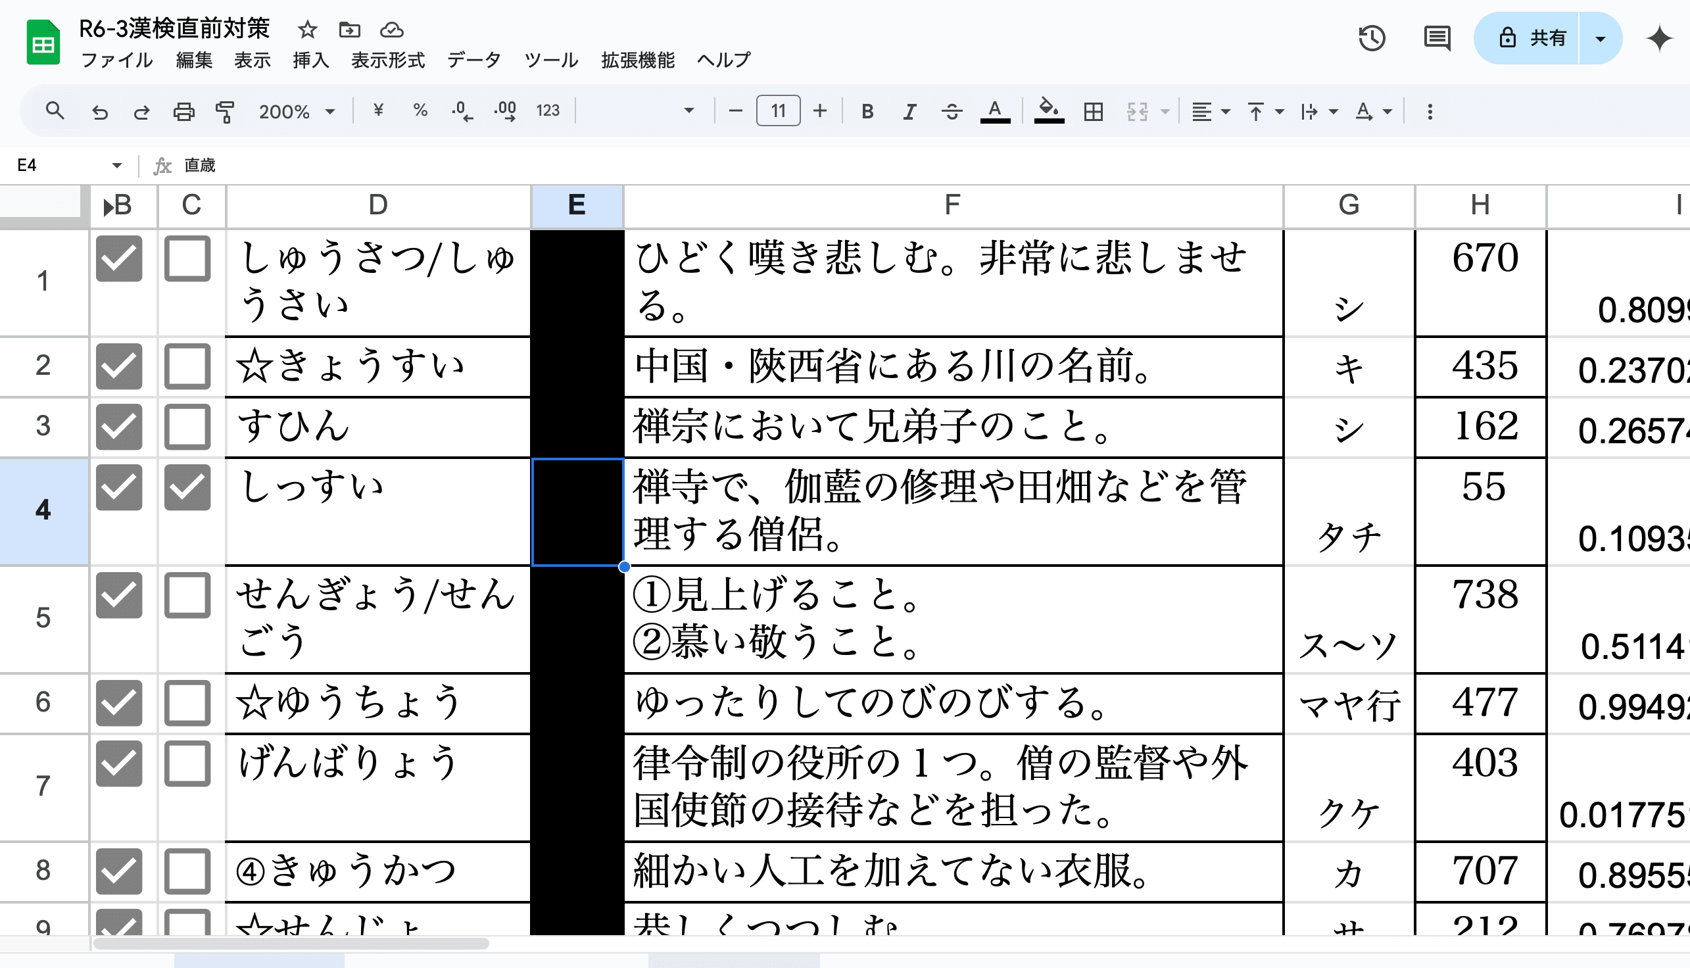Increase decimal places
Viewport: 1690px width, 968px height.
[505, 111]
